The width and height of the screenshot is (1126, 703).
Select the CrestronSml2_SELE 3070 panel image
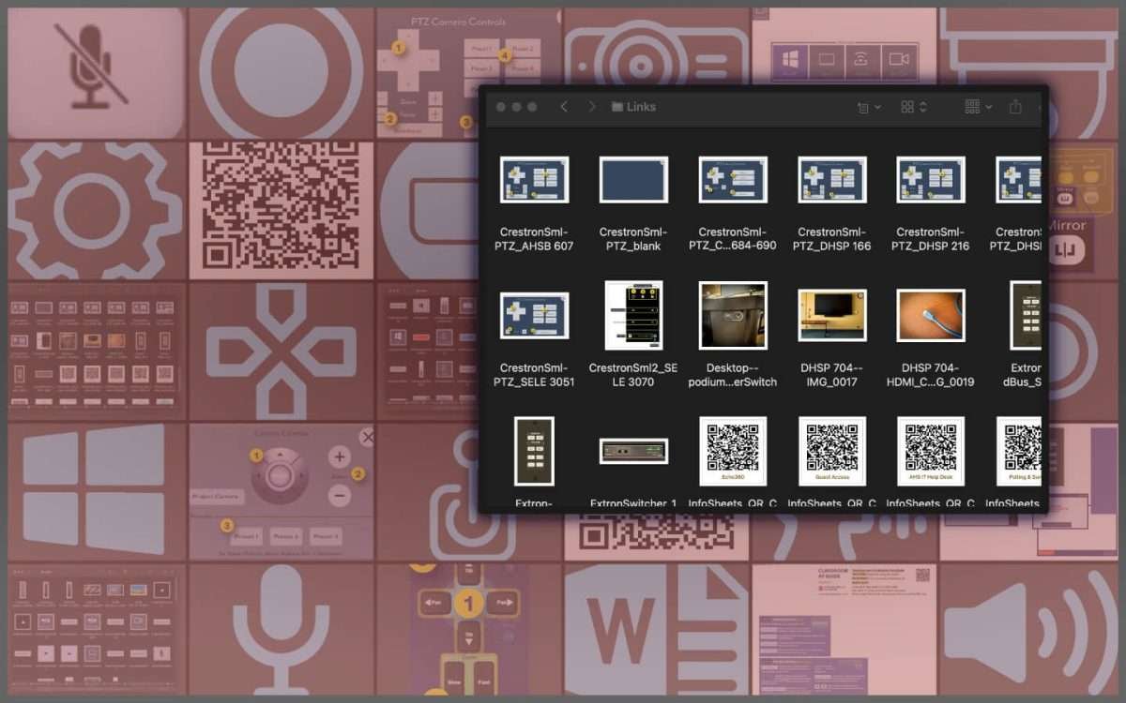pyautogui.click(x=634, y=315)
